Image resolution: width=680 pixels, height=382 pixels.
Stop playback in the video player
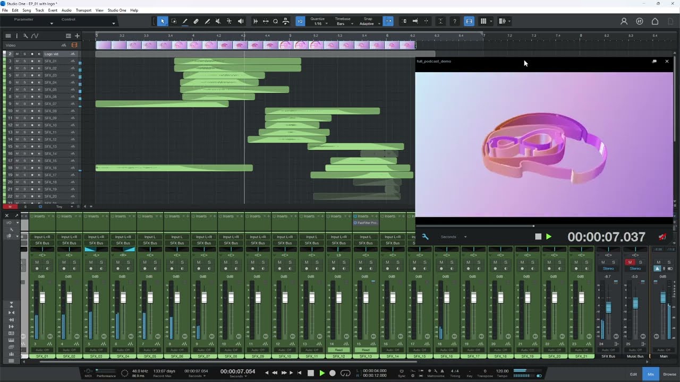point(538,237)
